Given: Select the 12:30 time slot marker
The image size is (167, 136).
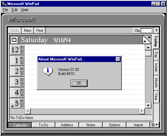Looking at the screenshot, I should point(22,52).
